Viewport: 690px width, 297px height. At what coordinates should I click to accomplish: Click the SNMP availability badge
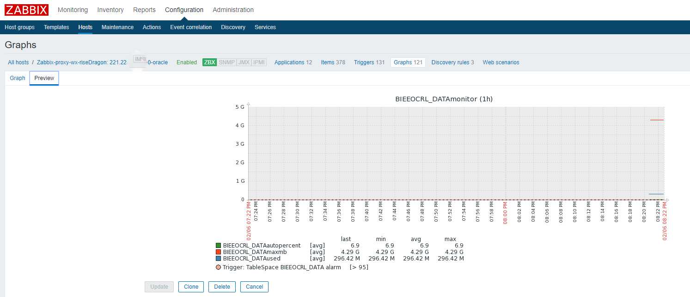pyautogui.click(x=226, y=62)
